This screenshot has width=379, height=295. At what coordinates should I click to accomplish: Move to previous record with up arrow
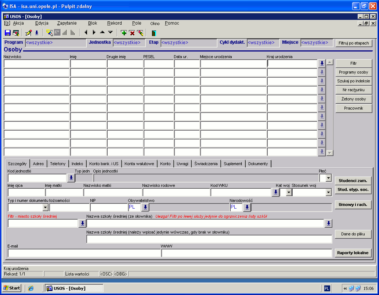pyautogui.click(x=102, y=32)
